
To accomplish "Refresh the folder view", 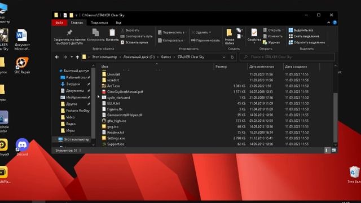I will [x=232, y=57].
